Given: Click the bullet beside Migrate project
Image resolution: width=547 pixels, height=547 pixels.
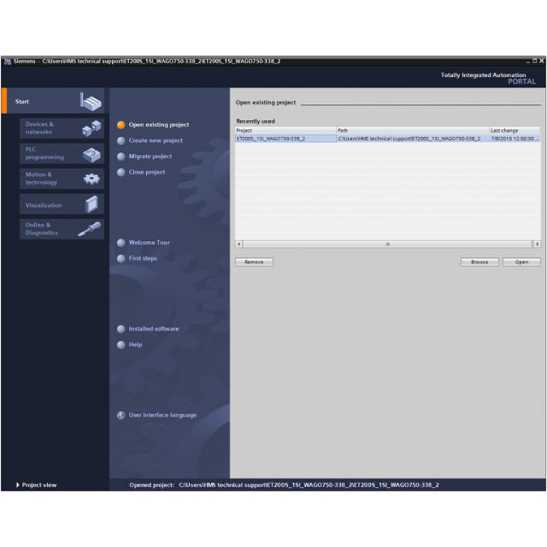Looking at the screenshot, I should coord(121,157).
